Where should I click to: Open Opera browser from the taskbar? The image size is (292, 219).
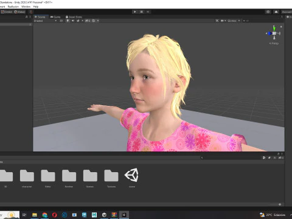(55, 215)
